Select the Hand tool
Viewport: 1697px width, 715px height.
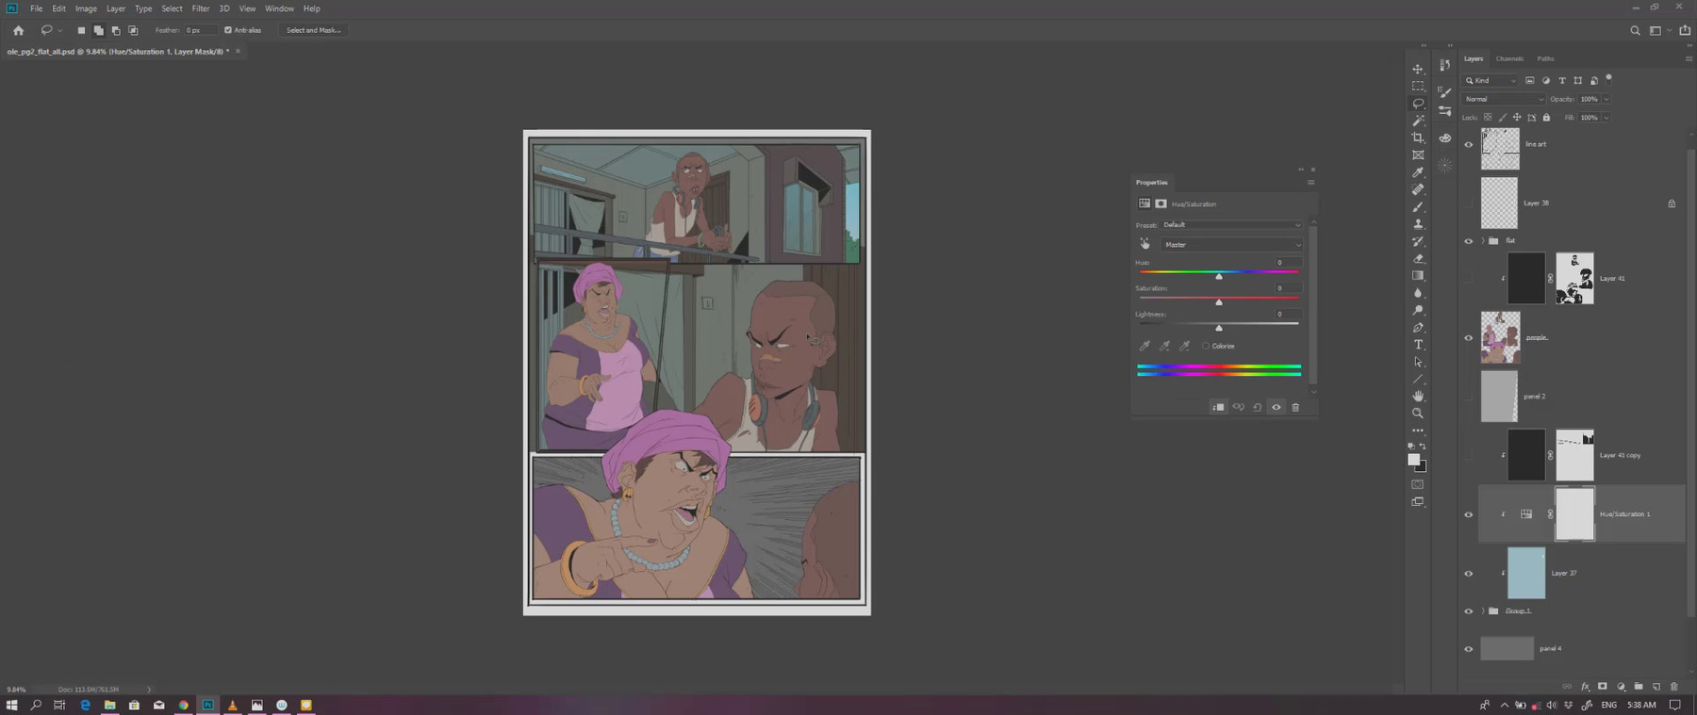point(1418,396)
